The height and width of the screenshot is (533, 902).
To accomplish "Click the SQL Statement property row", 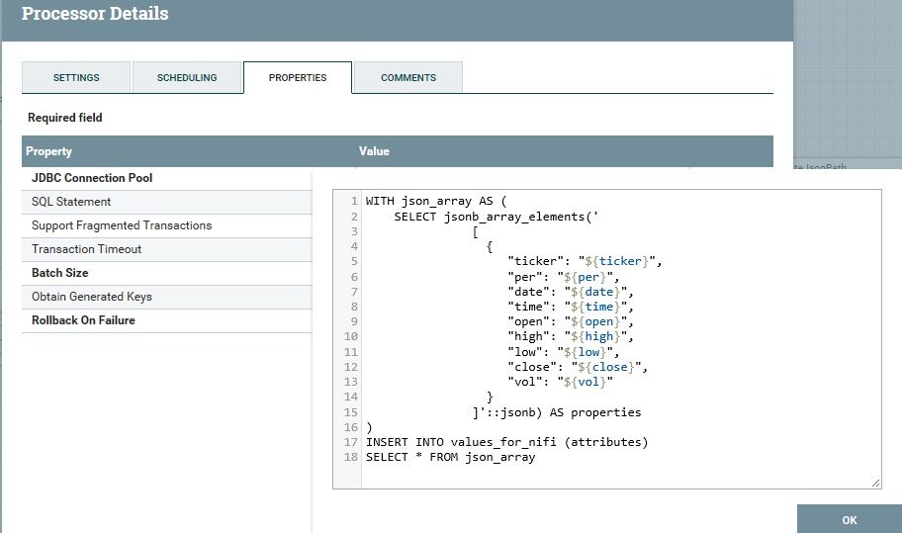I will [x=71, y=202].
